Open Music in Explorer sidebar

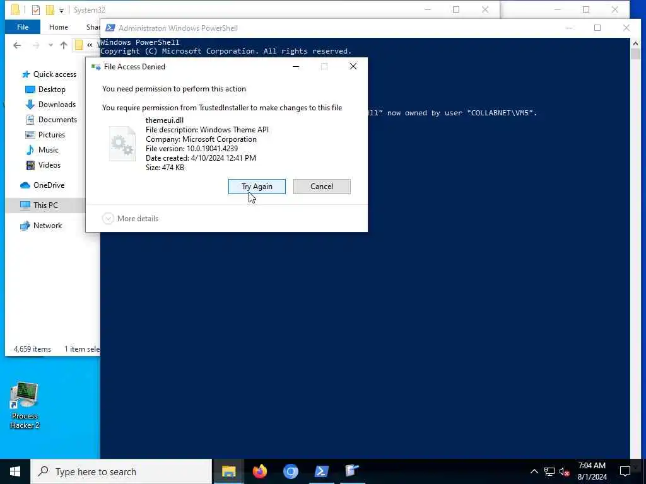42,150
